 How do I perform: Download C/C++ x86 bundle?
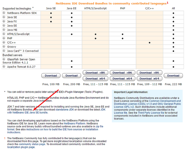(150, 73)
